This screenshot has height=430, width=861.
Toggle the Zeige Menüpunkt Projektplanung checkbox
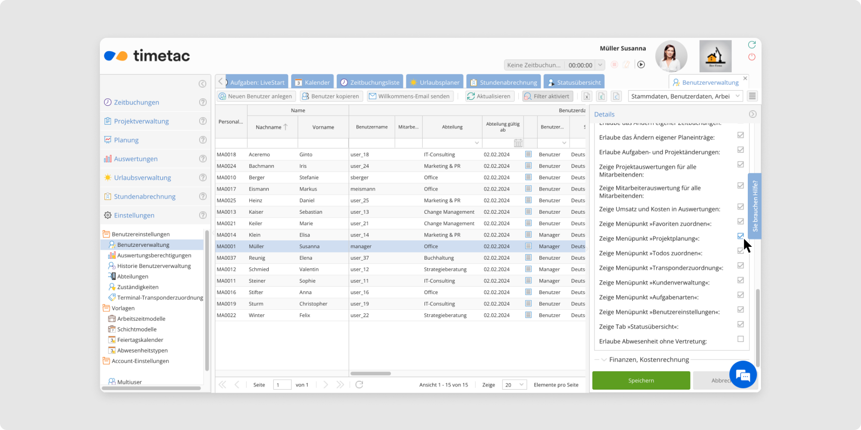740,236
